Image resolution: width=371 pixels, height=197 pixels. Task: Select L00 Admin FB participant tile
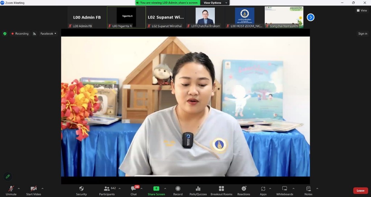pyautogui.click(x=87, y=17)
